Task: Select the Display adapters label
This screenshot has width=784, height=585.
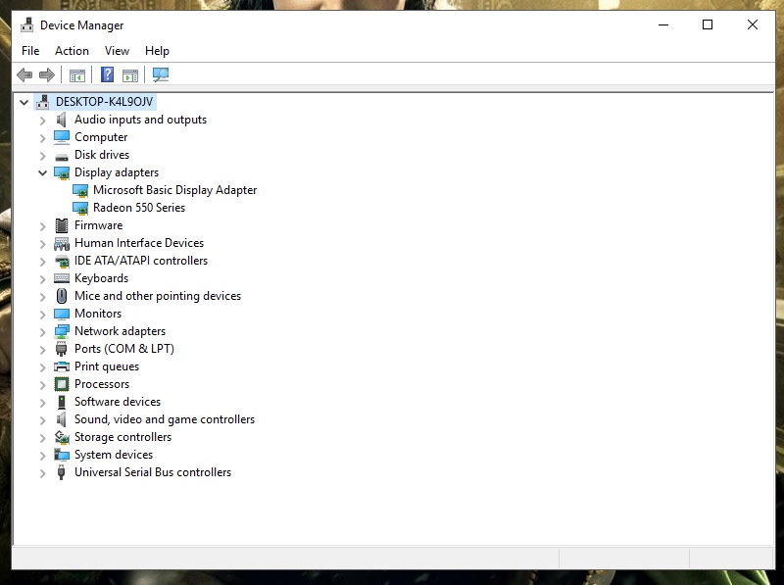Action: [x=117, y=172]
